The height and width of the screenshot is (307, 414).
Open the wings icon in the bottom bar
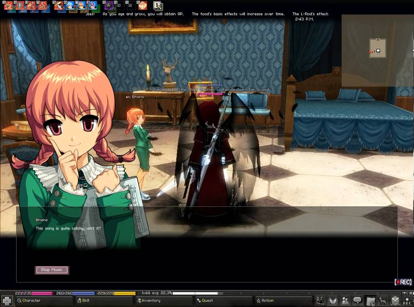coord(332,301)
